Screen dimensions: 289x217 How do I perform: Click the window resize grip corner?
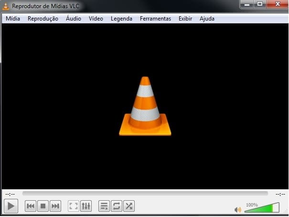pos(286,211)
